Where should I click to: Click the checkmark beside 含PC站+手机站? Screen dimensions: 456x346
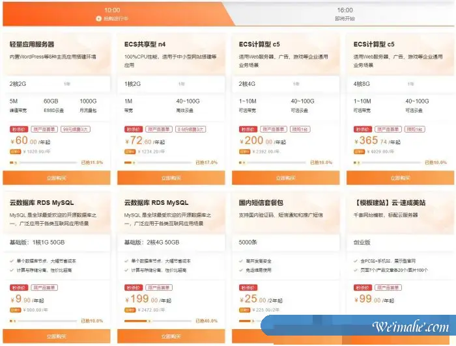pyautogui.click(x=356, y=261)
